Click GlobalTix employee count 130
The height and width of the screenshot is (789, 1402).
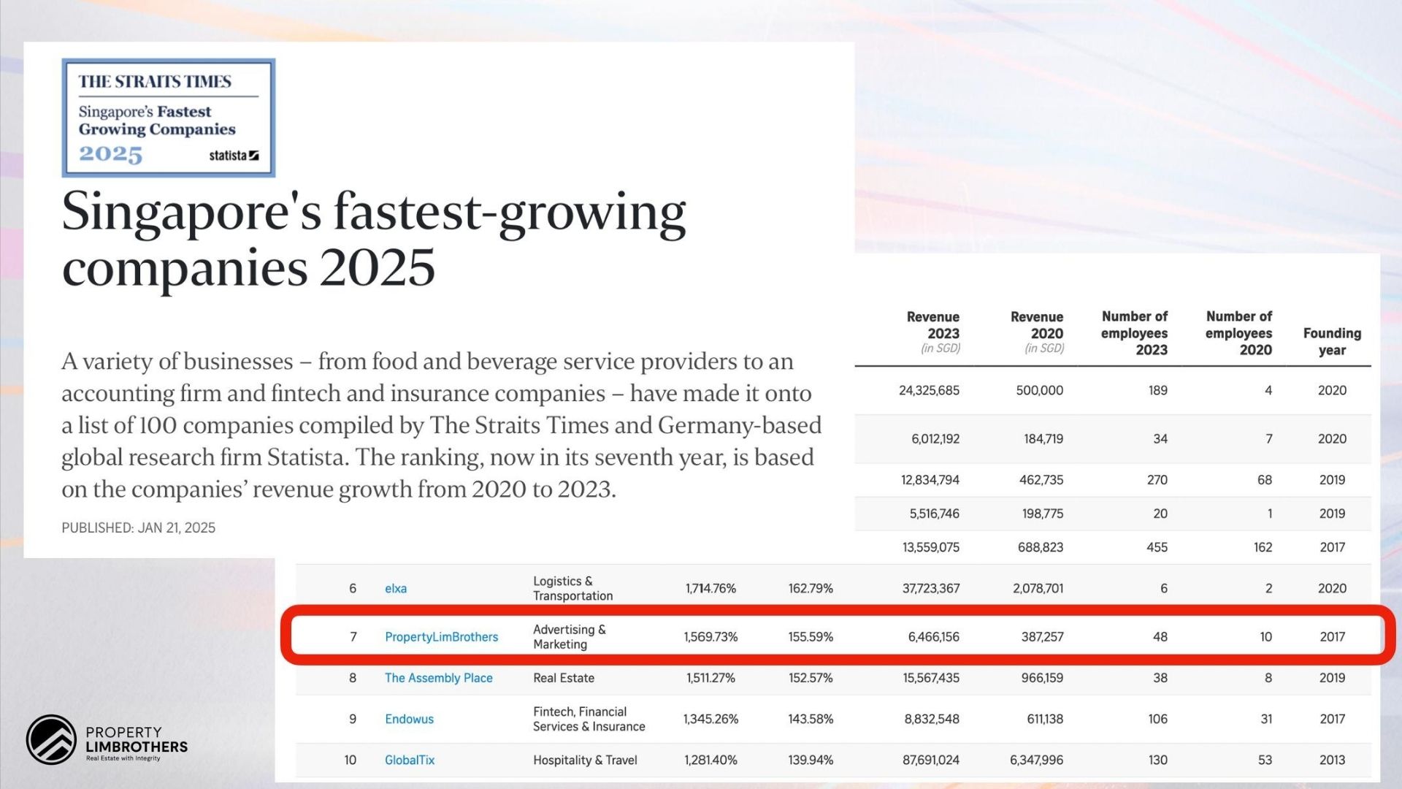coord(1157,760)
